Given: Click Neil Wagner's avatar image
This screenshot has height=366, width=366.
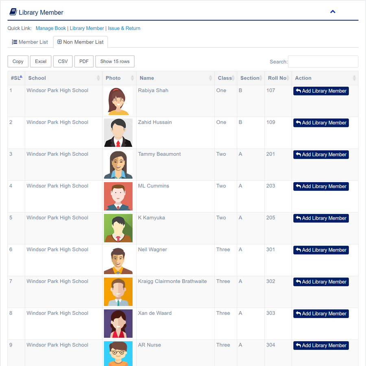Looking at the screenshot, I should 118,260.
